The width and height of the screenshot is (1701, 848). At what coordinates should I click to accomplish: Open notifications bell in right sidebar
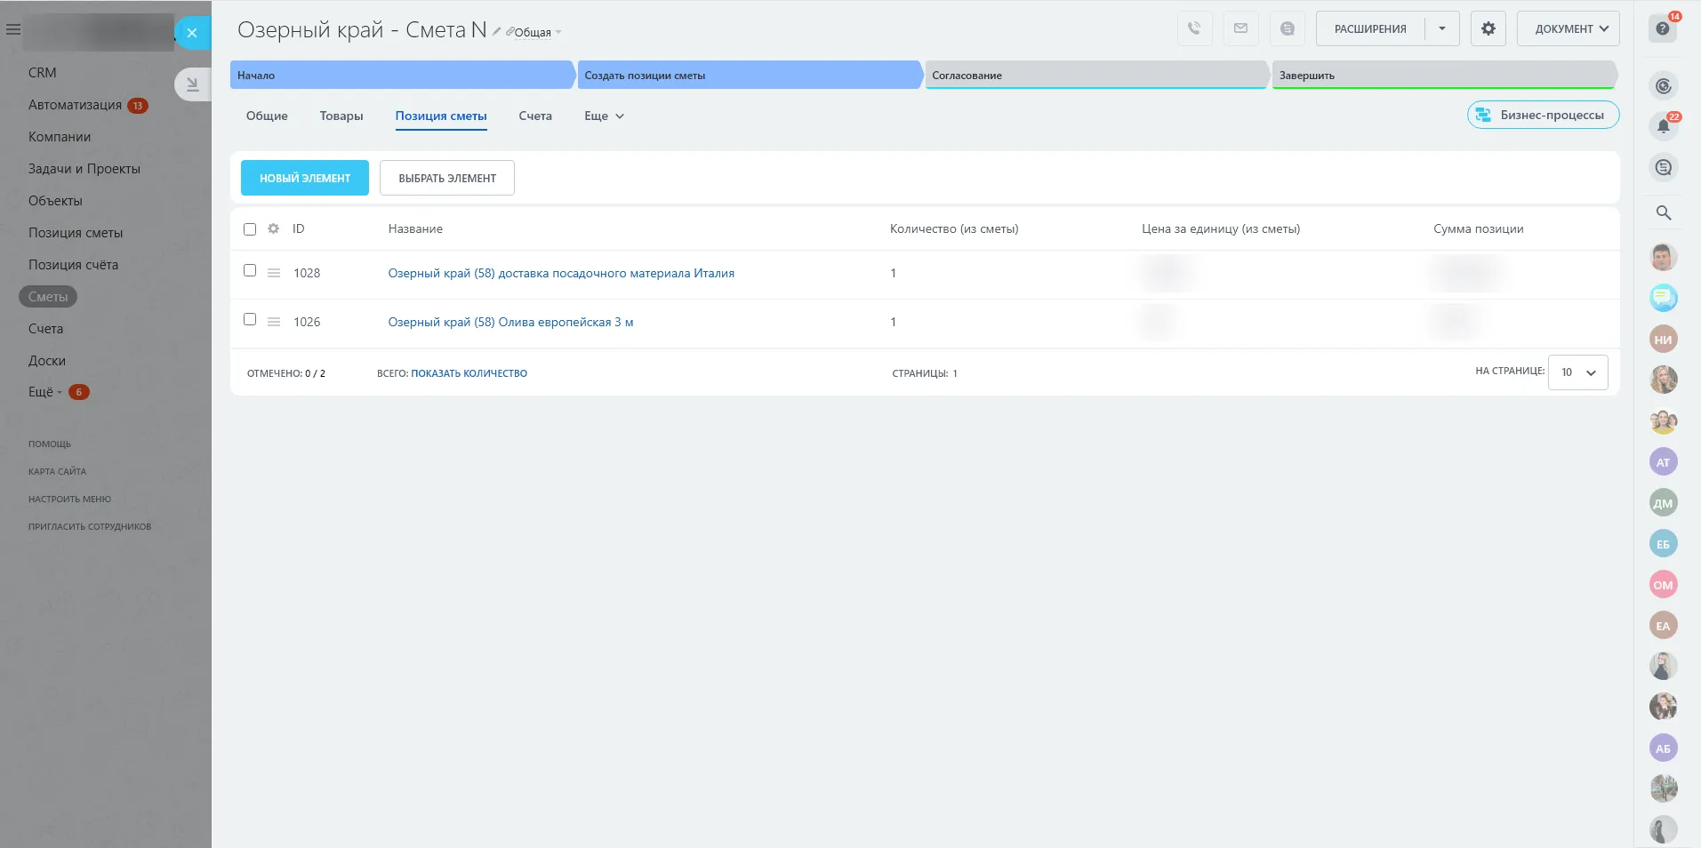point(1664,126)
